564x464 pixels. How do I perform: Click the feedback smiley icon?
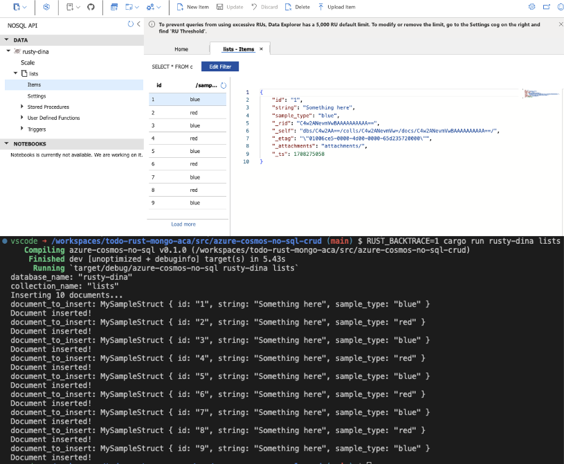tap(561, 7)
